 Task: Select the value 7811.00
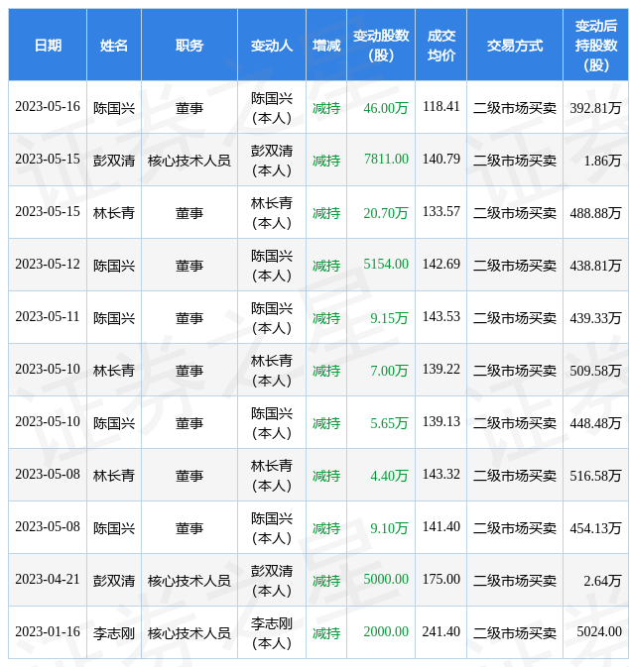pyautogui.click(x=386, y=160)
